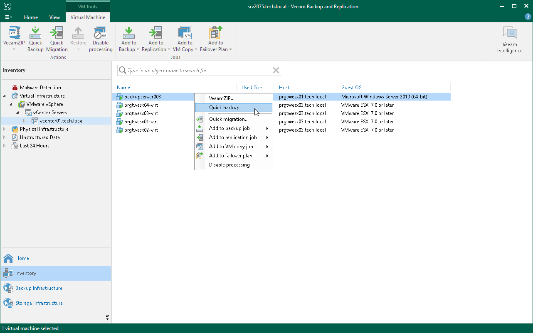Click the help question mark icon
533x333 pixels.
click(x=527, y=17)
